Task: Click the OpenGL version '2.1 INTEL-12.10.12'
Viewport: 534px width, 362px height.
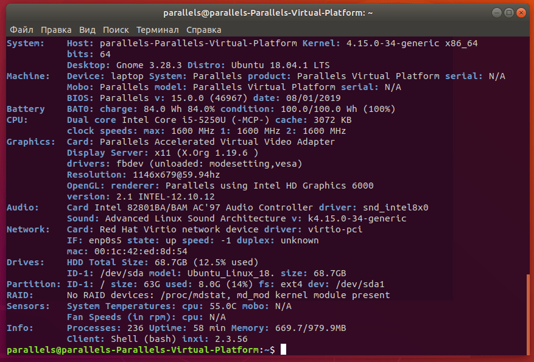Action: click(166, 197)
